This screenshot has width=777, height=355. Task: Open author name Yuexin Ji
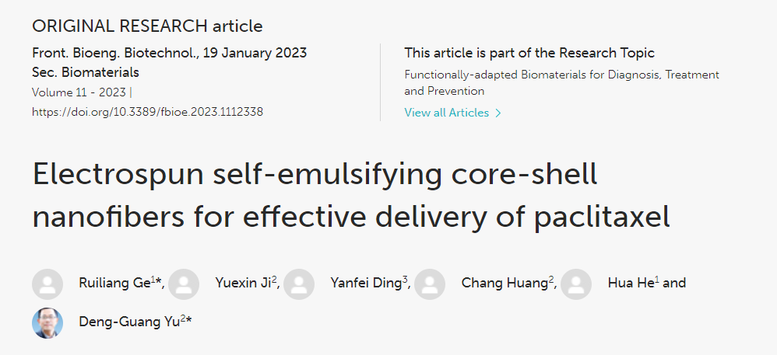(x=244, y=283)
